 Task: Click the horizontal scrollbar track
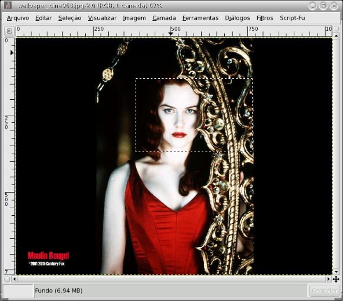pos(171,279)
